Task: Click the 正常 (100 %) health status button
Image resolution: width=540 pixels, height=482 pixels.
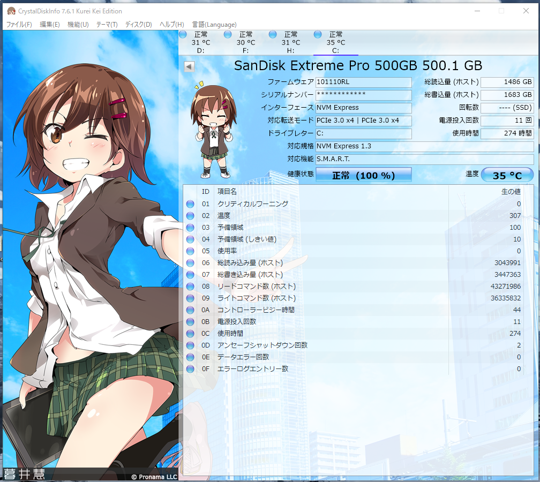Action: [364, 175]
